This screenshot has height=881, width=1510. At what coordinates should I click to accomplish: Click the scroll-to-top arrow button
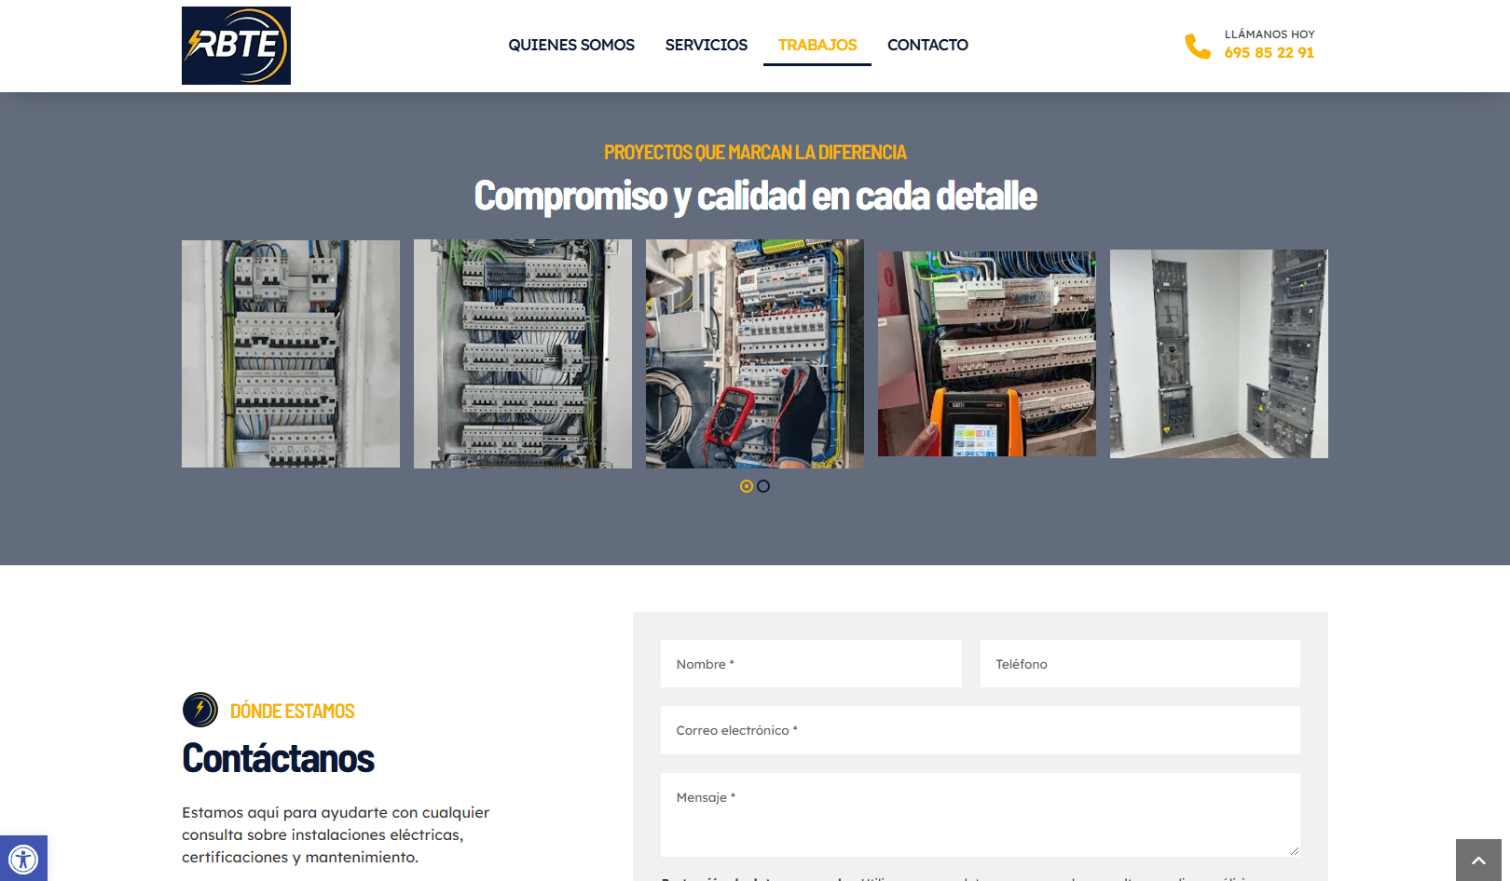pyautogui.click(x=1478, y=860)
